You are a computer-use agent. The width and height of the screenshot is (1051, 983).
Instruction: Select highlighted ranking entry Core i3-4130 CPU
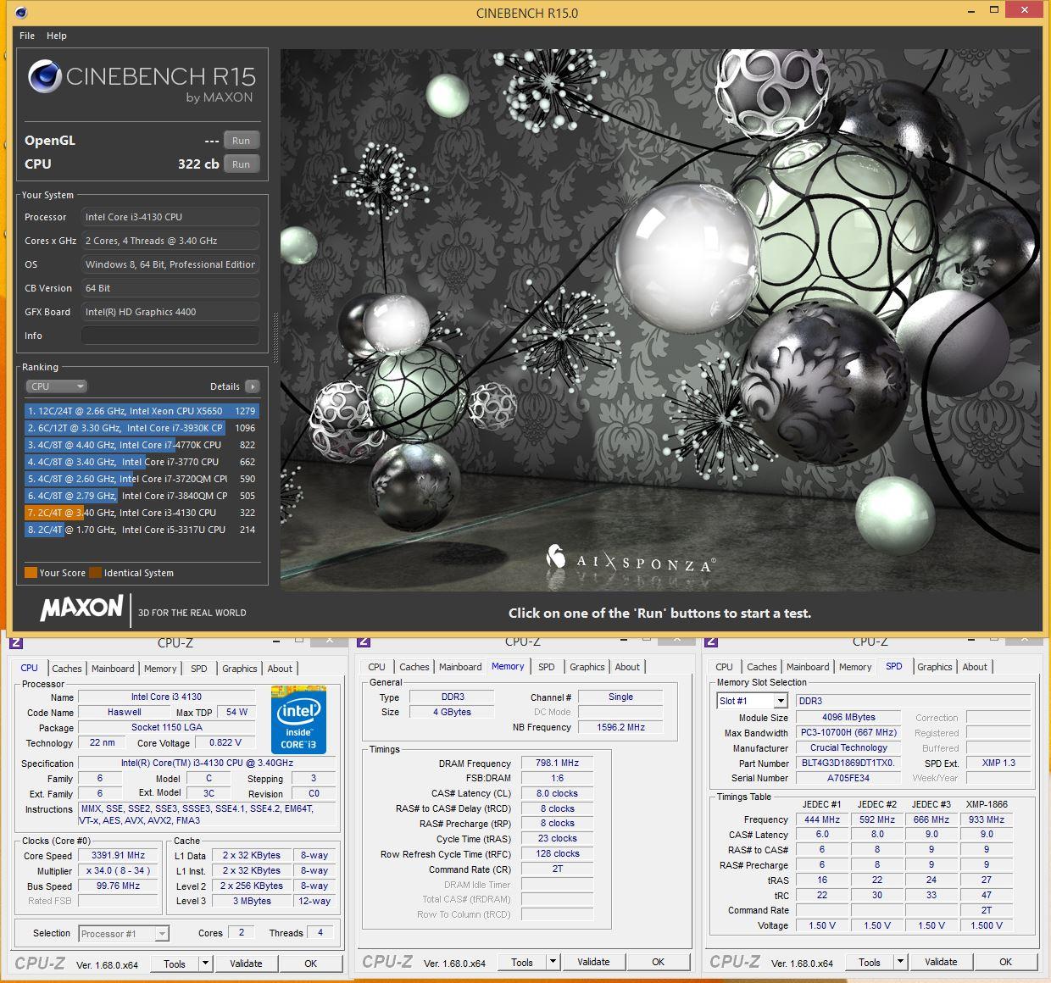(x=142, y=513)
